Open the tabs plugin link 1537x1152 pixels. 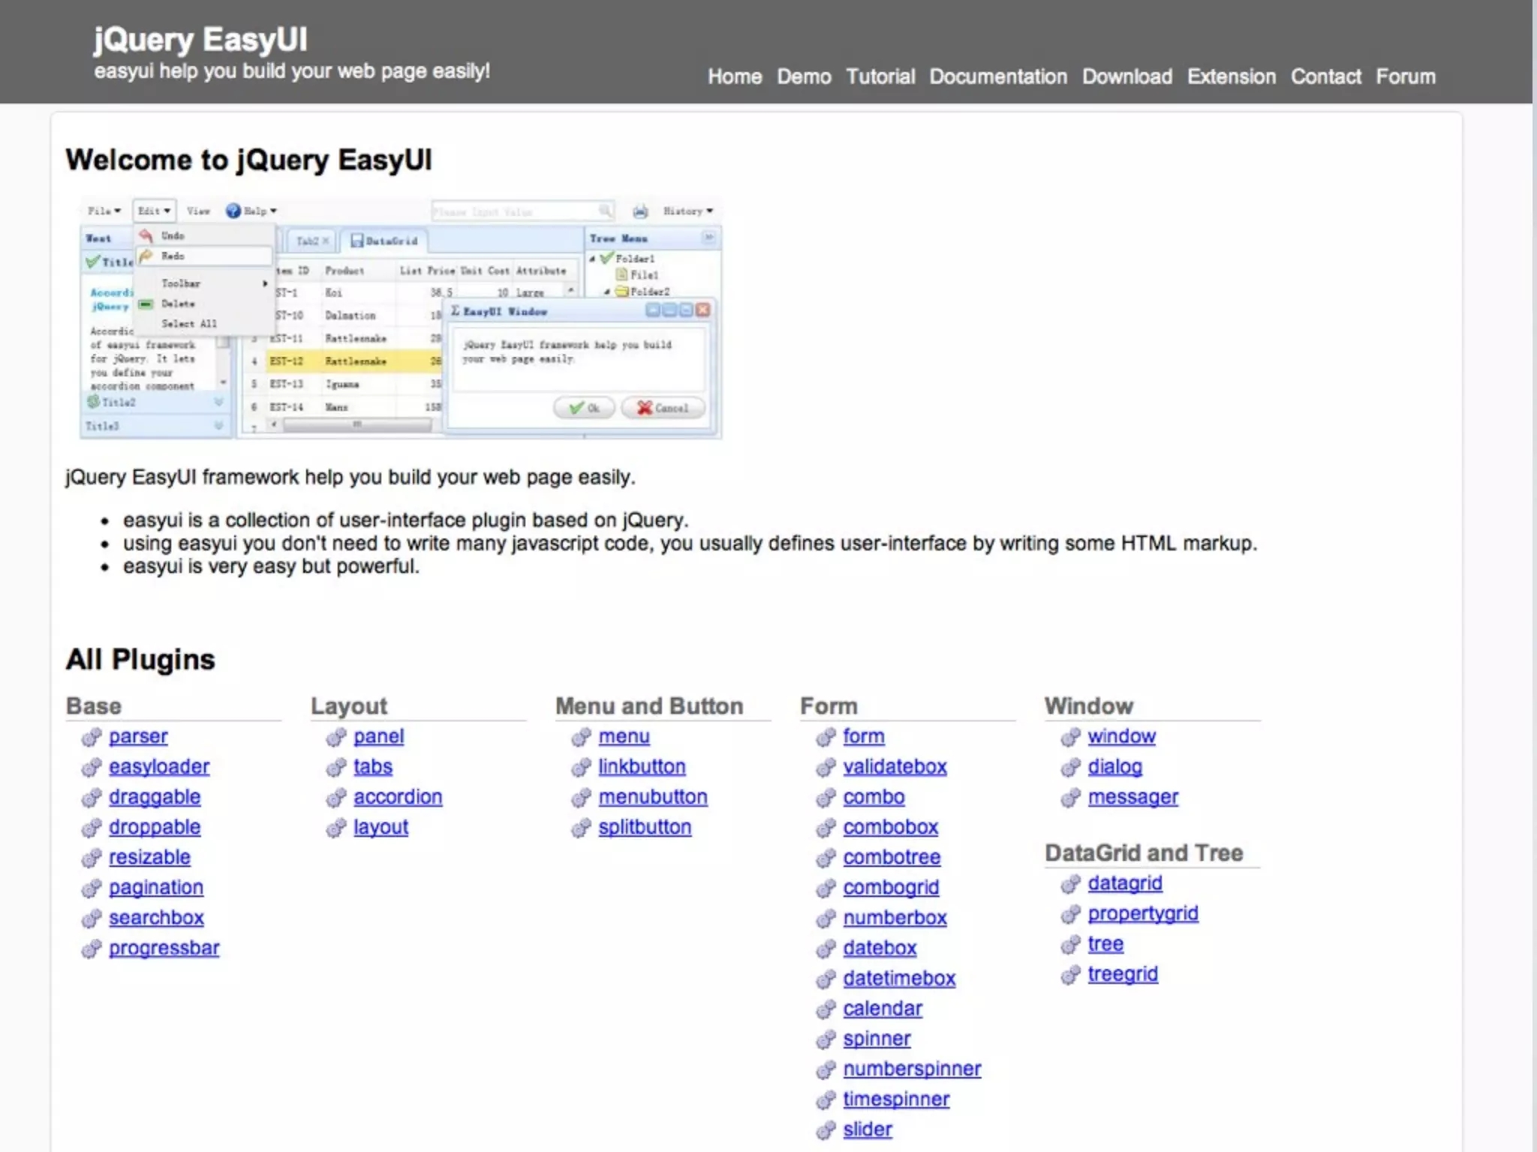(373, 766)
